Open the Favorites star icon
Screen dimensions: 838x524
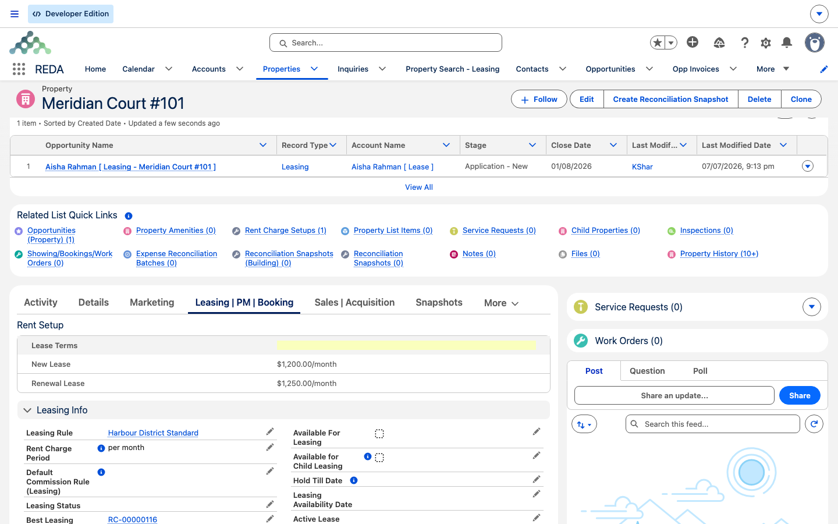click(x=658, y=43)
